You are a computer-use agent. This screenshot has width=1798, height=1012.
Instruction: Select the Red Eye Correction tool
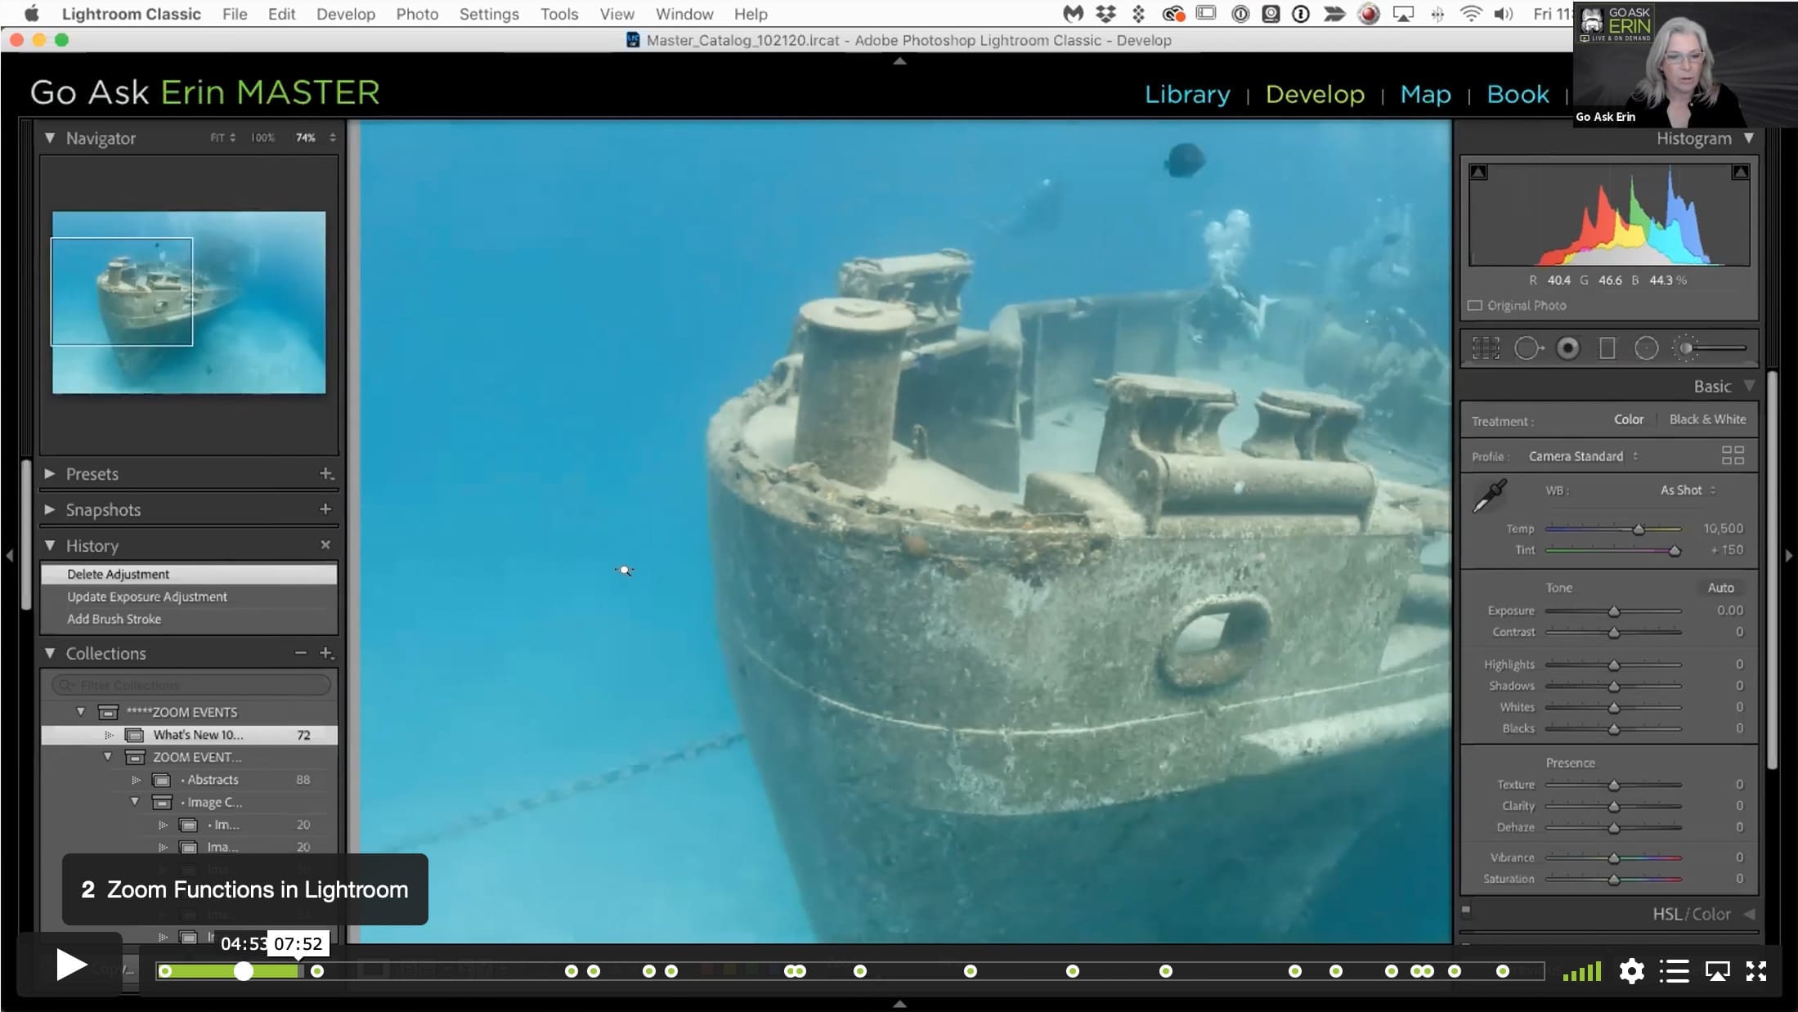coord(1567,348)
